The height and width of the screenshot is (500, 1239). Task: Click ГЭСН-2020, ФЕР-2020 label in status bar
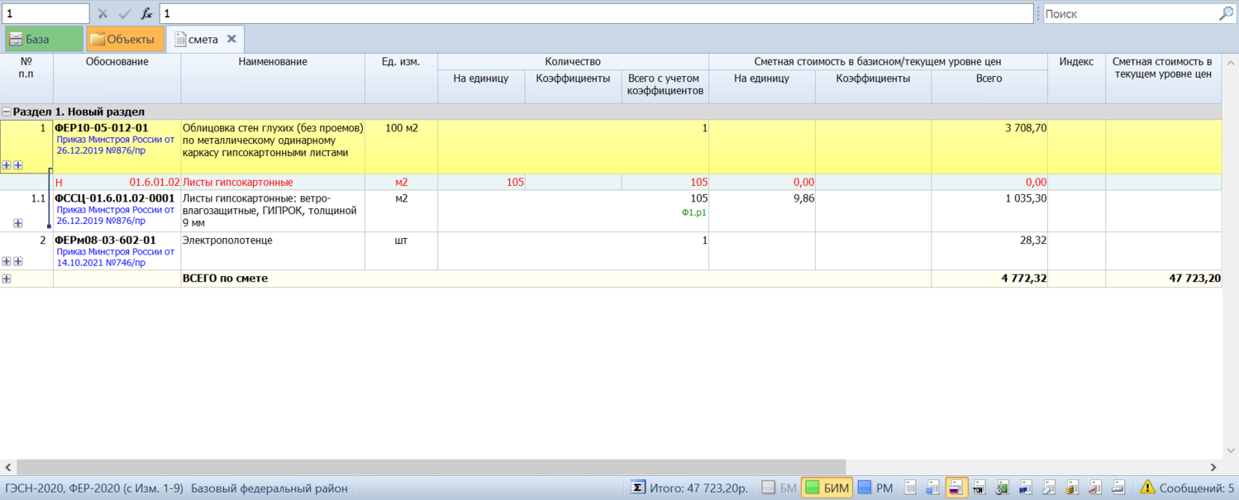[94, 488]
